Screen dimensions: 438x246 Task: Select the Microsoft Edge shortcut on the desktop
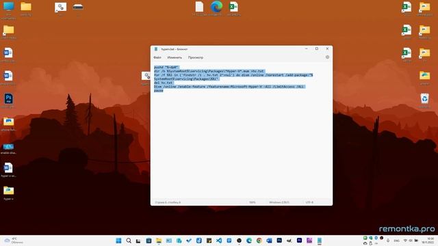[216, 8]
